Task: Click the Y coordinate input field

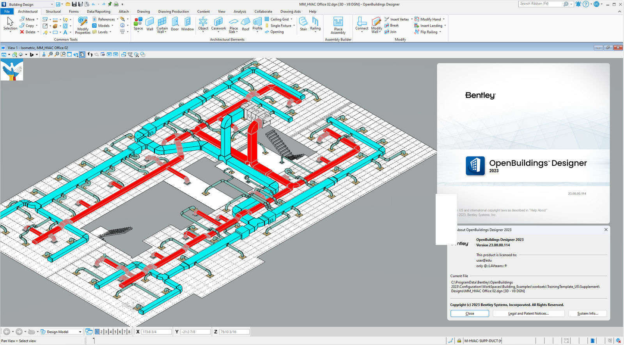Action: pos(195,332)
